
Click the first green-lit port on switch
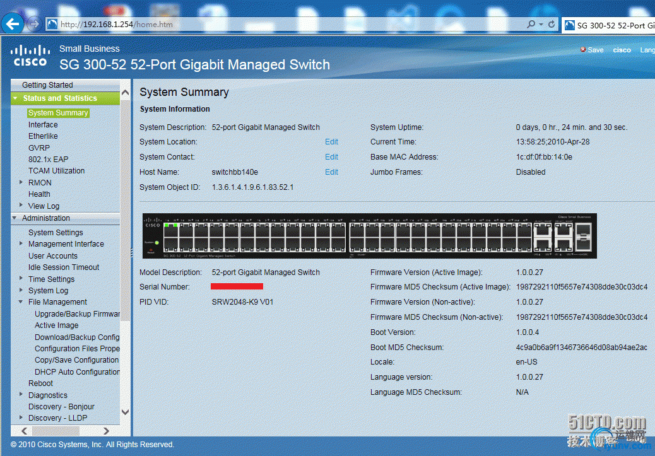click(x=167, y=226)
